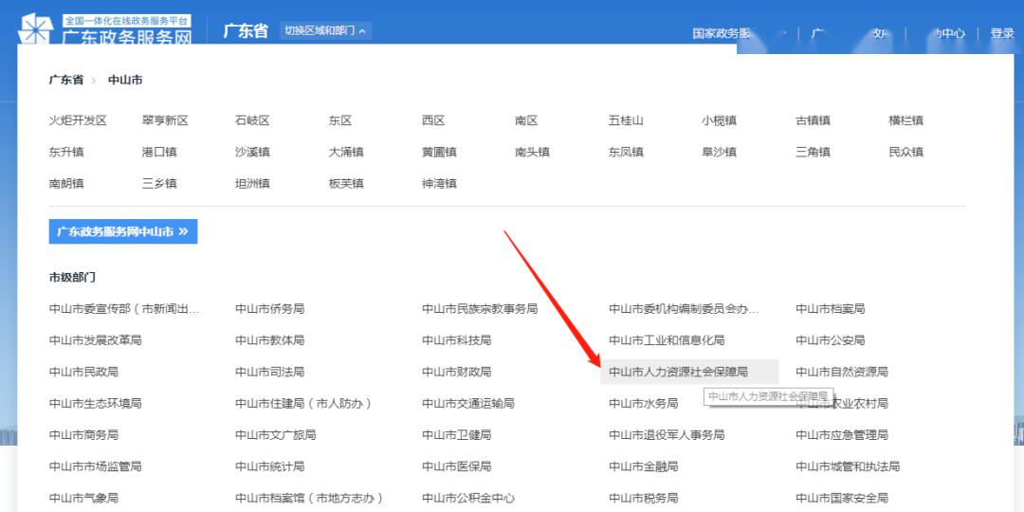Click 中山市 in the breadcrumb

125,80
